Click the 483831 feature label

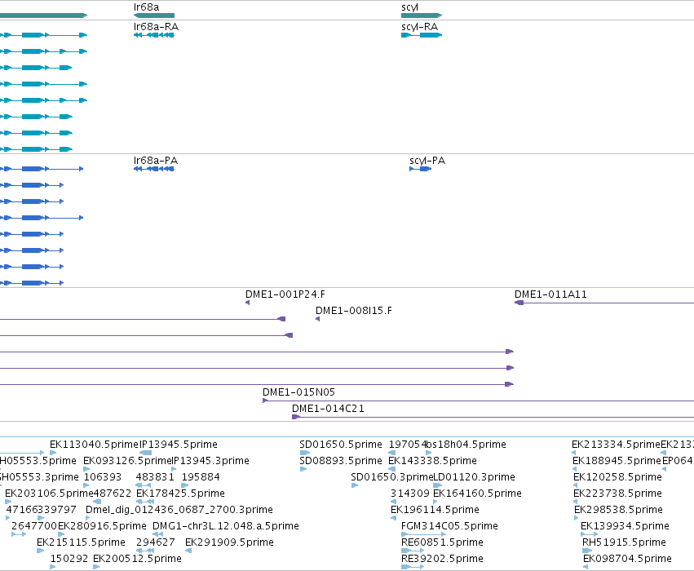click(x=155, y=476)
